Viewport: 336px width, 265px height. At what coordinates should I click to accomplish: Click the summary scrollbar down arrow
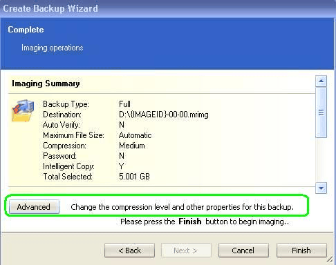pyautogui.click(x=321, y=188)
